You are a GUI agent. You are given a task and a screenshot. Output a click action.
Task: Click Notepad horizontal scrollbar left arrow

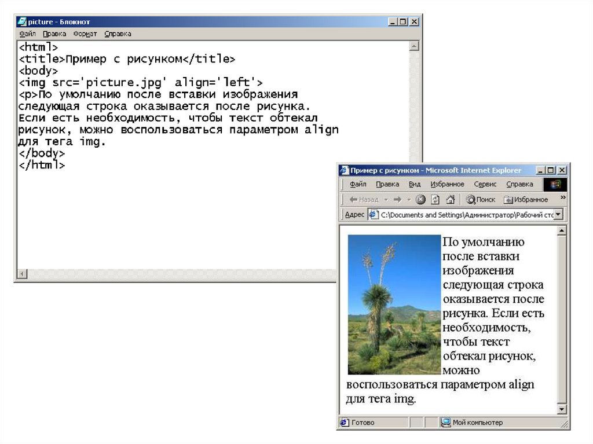(23, 273)
